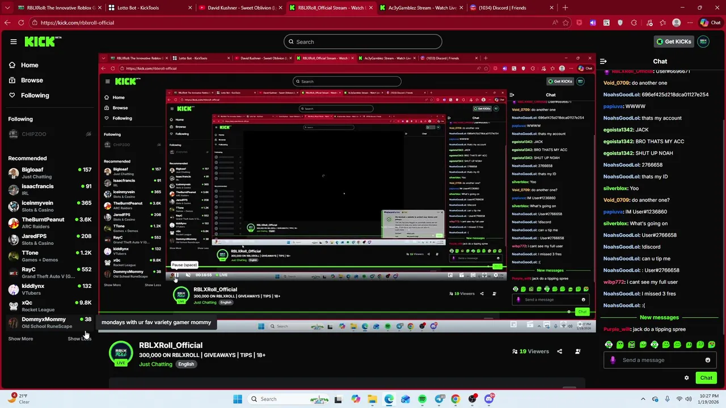
Task: Show hidden system tray icons
Action: point(643,399)
